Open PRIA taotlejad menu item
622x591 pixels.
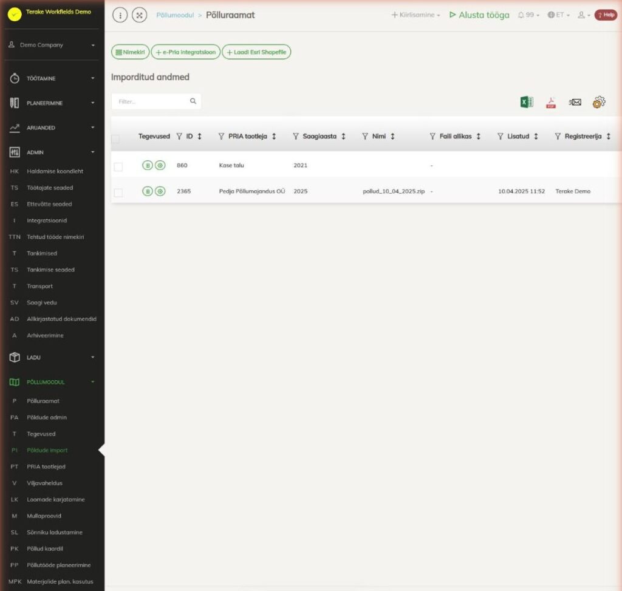[46, 466]
